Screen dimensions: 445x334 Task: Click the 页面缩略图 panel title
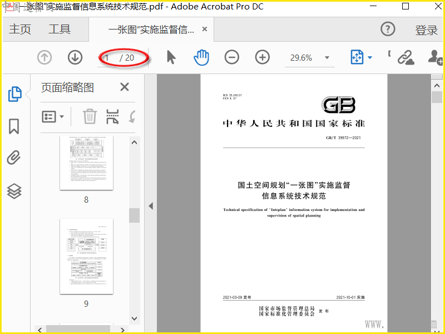(67, 87)
